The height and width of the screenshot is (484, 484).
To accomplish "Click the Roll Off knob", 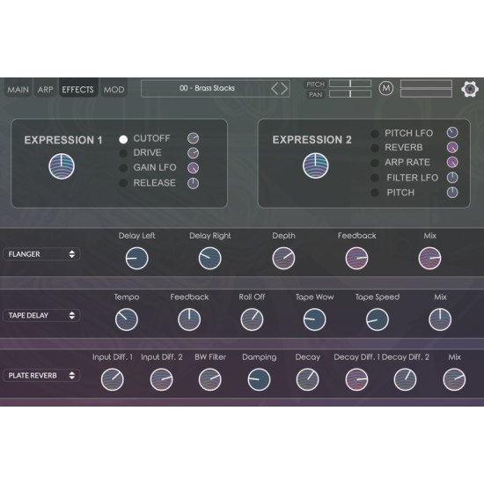I will pyautogui.click(x=252, y=319).
